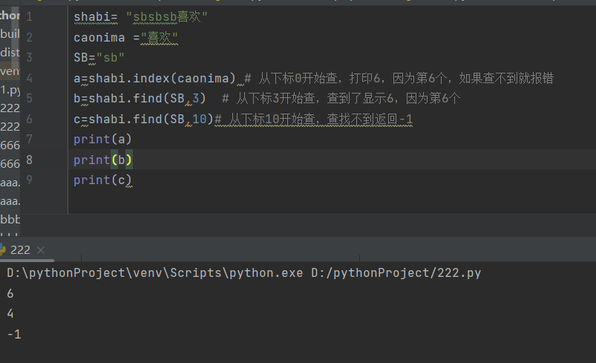The width and height of the screenshot is (596, 363).
Task: Place the cursor on the print(c) statement
Action: pyautogui.click(x=102, y=180)
